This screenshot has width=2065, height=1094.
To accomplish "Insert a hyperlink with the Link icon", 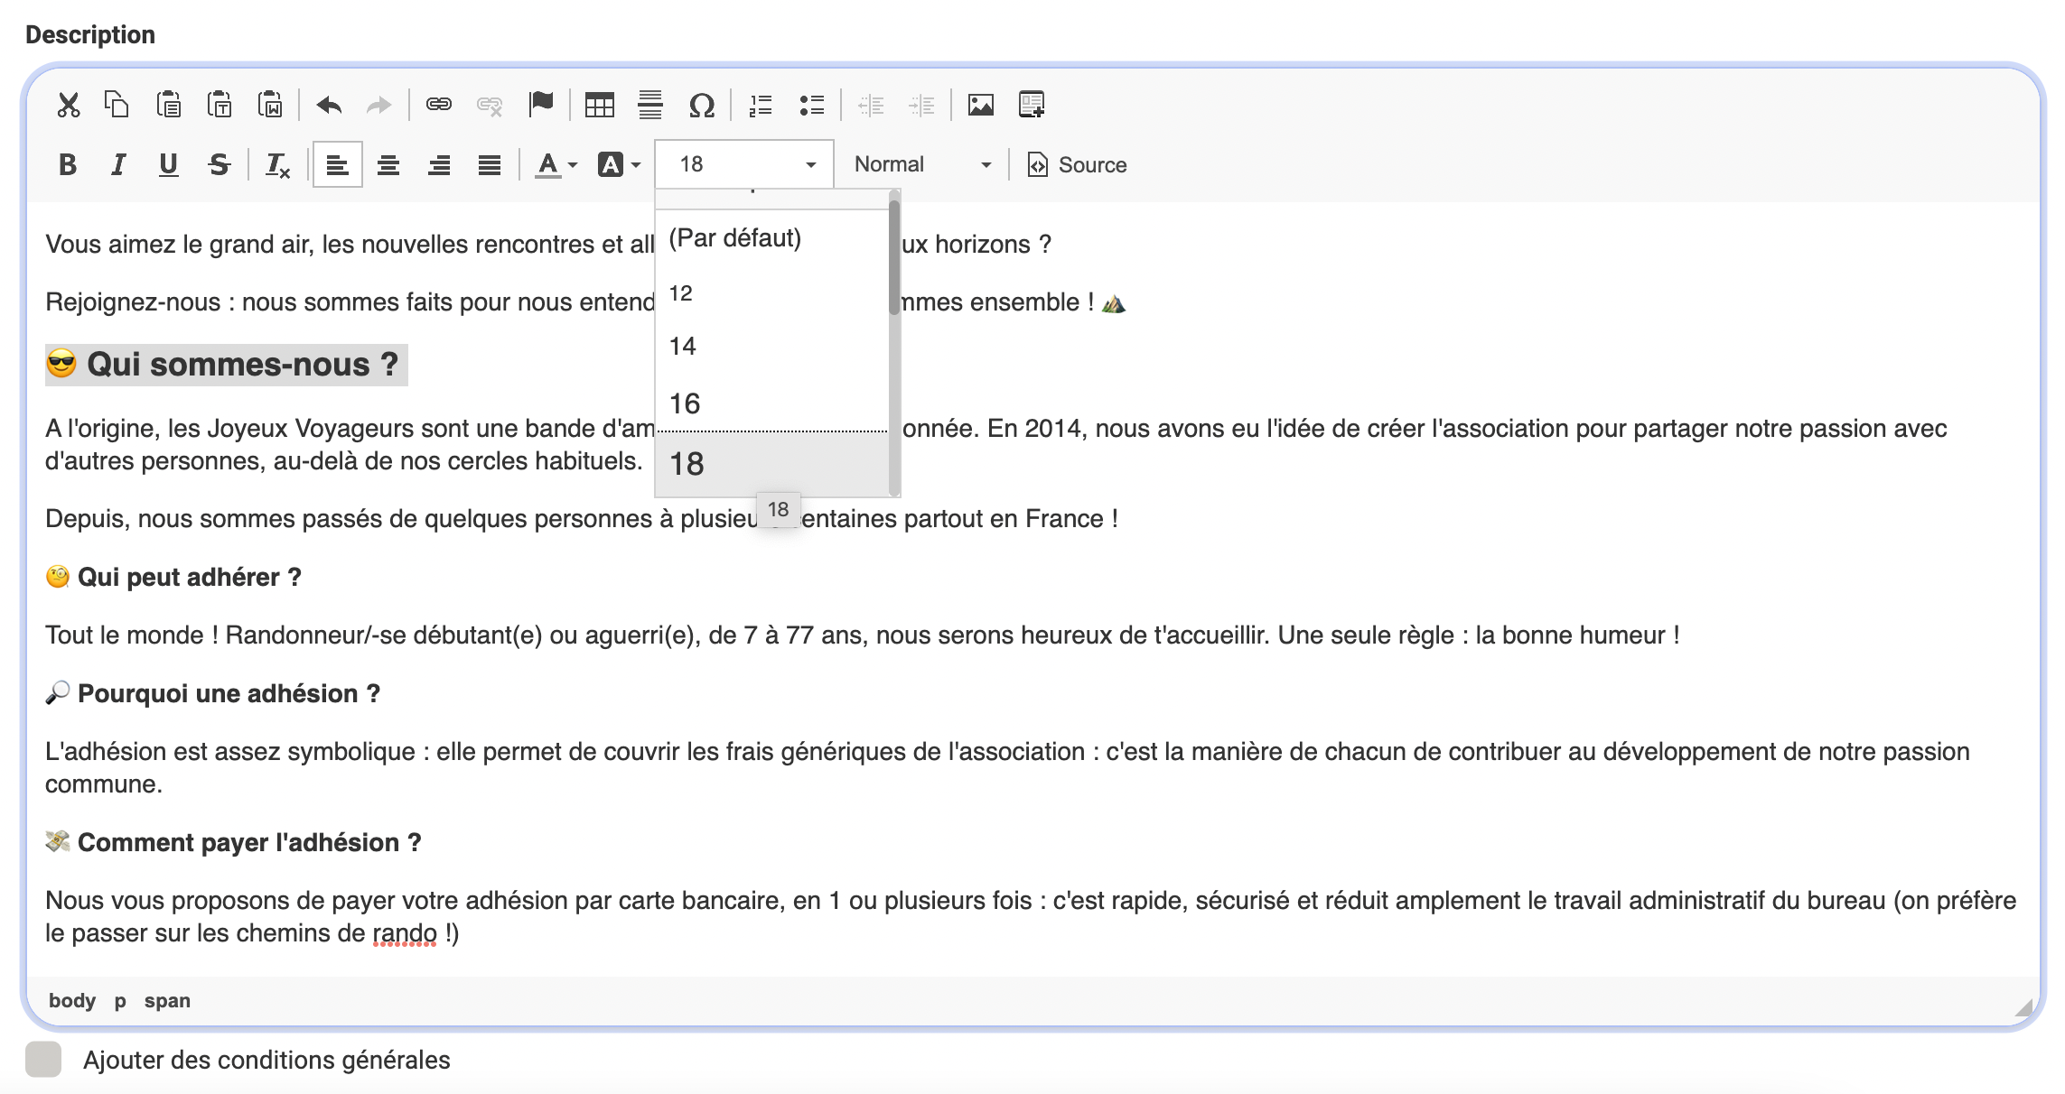I will pos(439,105).
